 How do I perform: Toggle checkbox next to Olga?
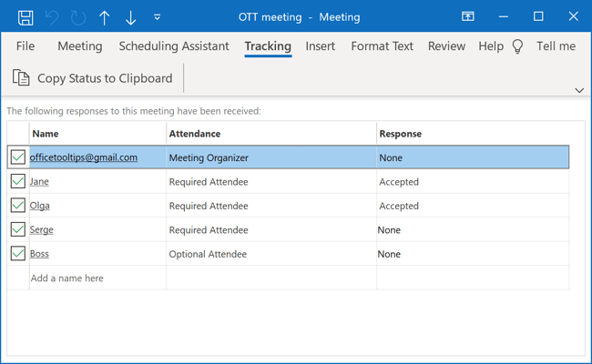click(17, 206)
